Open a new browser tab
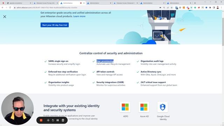 195,3
